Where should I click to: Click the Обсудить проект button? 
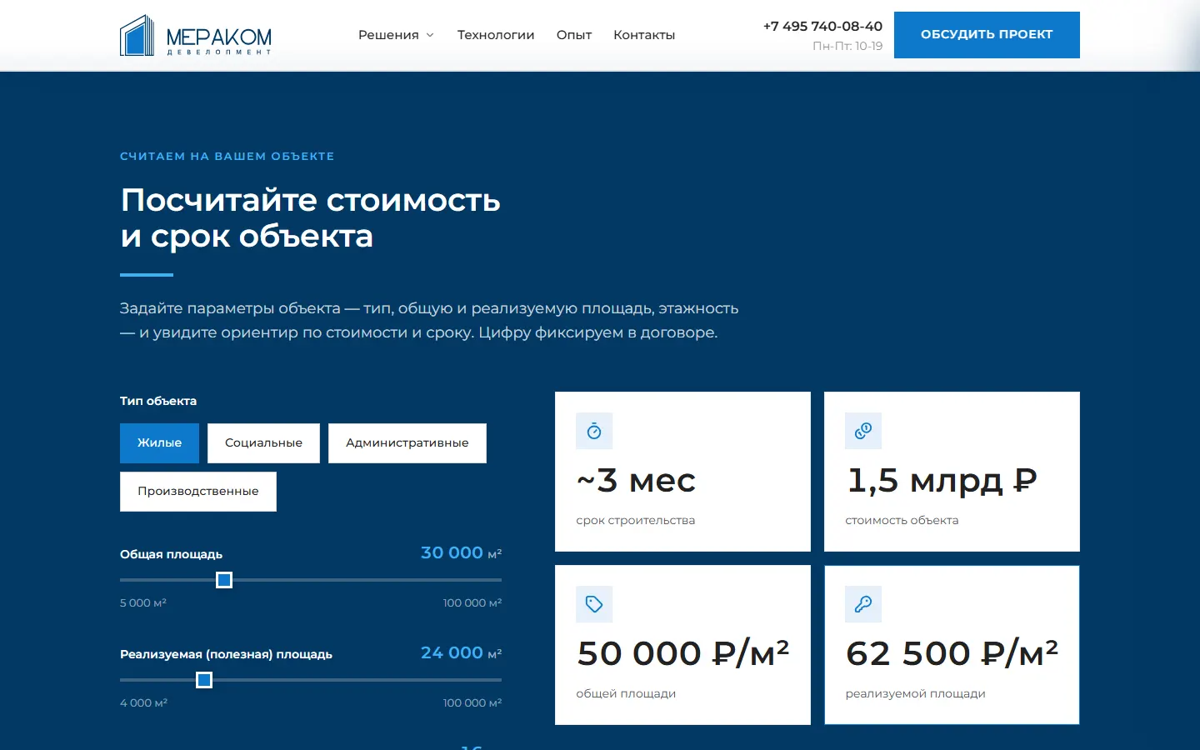tap(987, 35)
